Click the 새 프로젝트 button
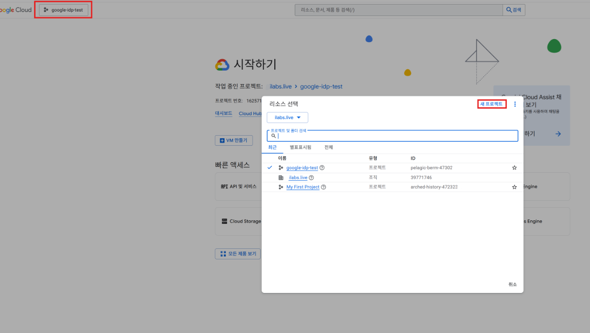Screen dimensions: 590x333 pos(491,104)
